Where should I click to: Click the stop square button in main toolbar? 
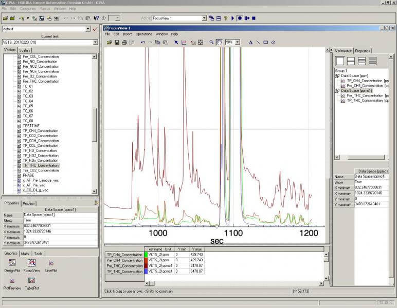point(254,18)
